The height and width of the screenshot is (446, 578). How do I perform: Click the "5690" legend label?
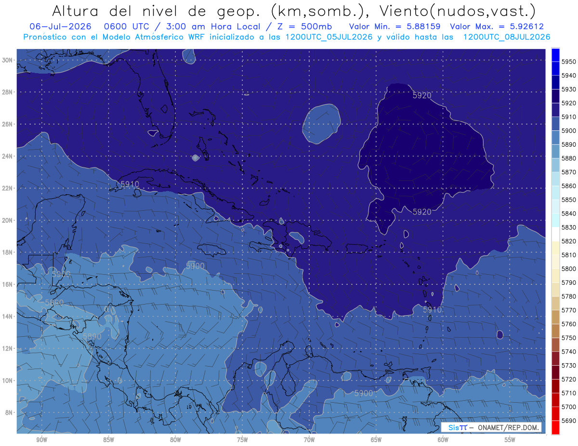(568, 421)
